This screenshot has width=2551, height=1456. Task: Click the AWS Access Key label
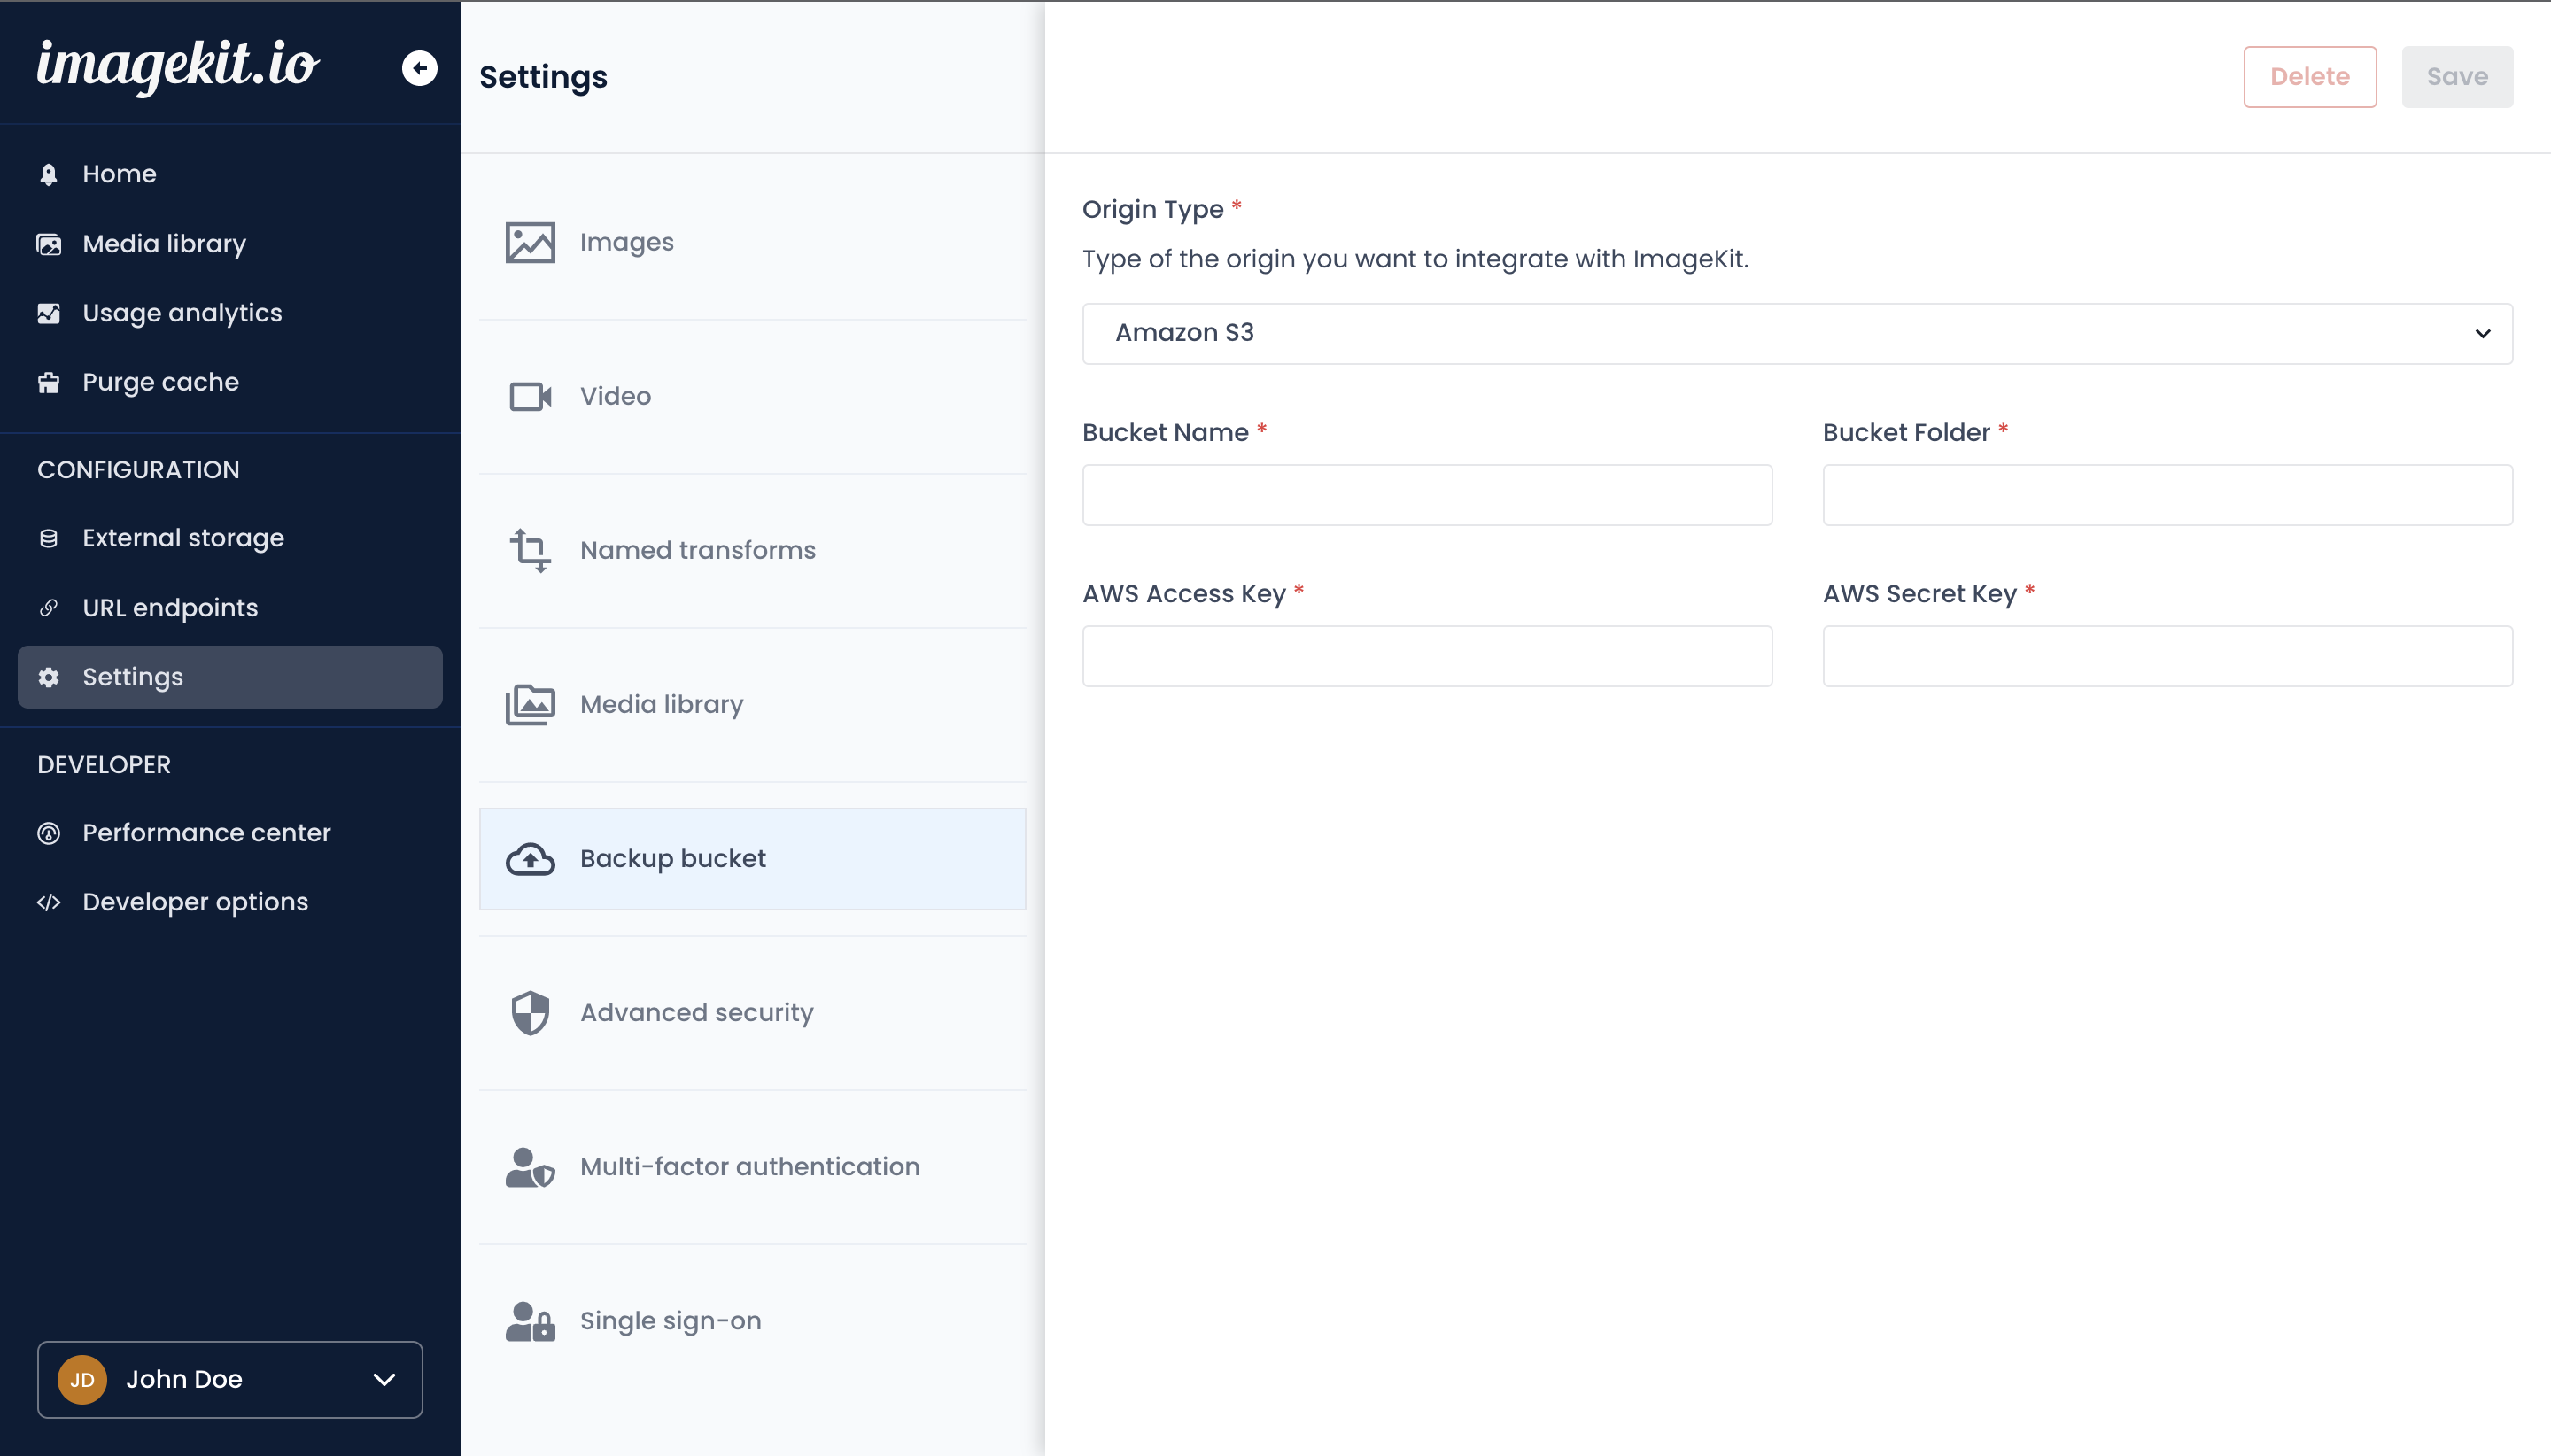click(x=1184, y=594)
